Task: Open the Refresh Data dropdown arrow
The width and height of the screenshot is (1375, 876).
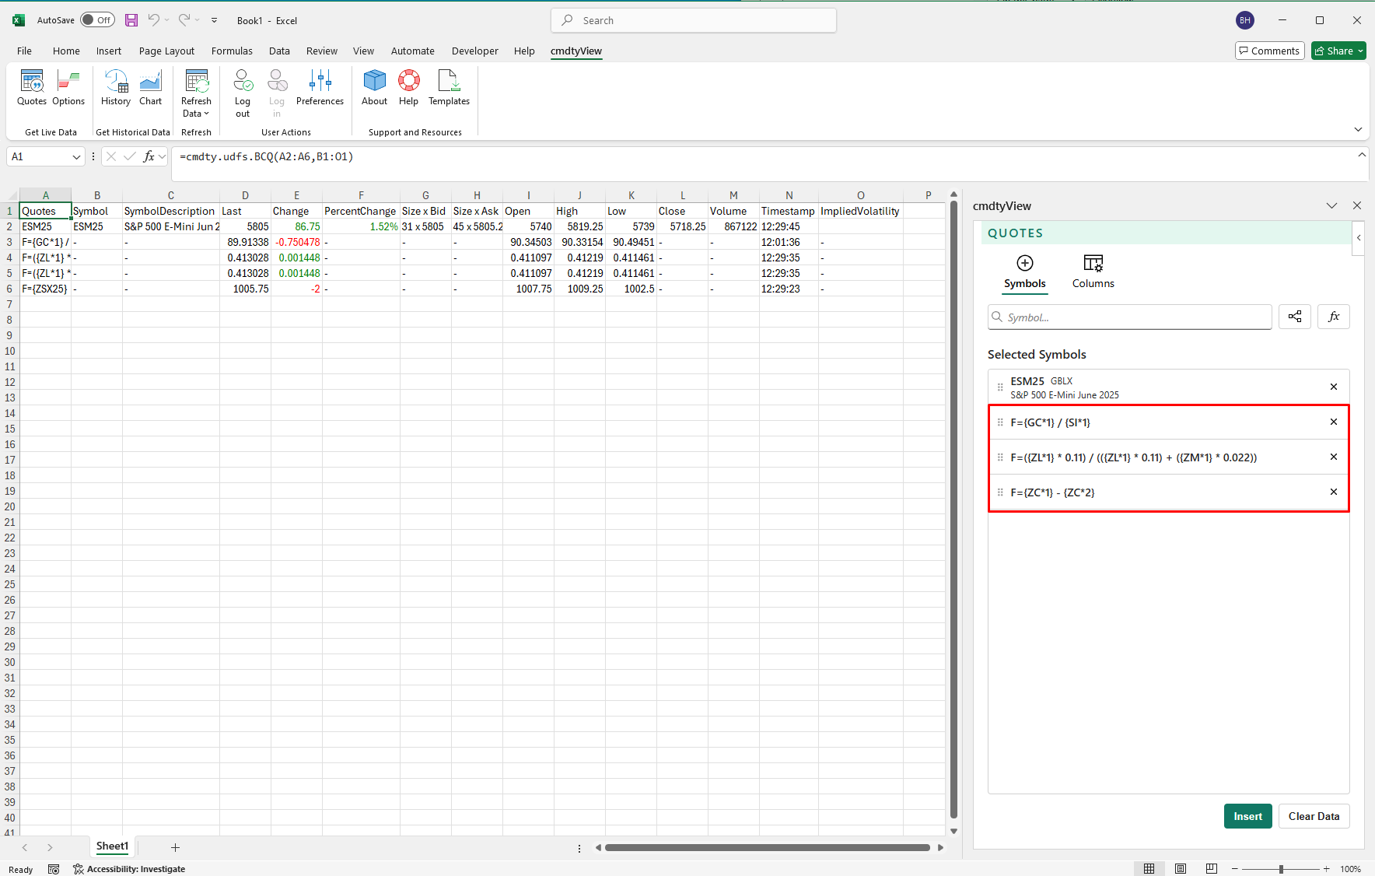Action: pos(206,114)
